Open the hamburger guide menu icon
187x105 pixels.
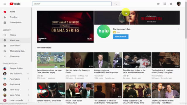point(5,4)
